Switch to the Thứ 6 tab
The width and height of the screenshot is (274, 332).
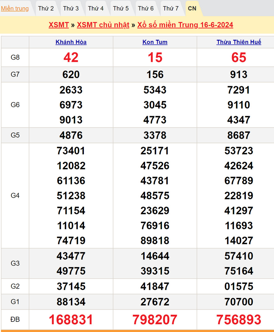[x=146, y=8]
